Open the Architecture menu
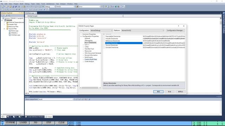This screenshot has width=225, height=126. (51, 4)
